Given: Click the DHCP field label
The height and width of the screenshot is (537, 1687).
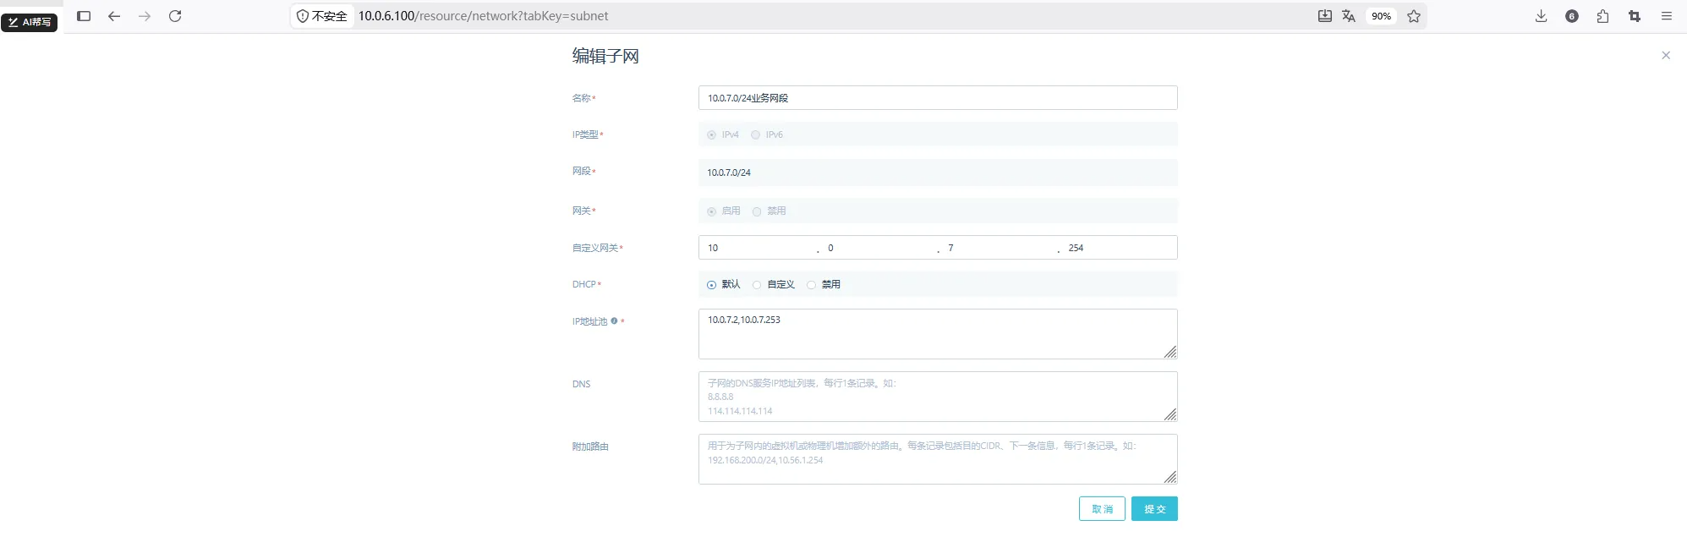Looking at the screenshot, I should [584, 285].
